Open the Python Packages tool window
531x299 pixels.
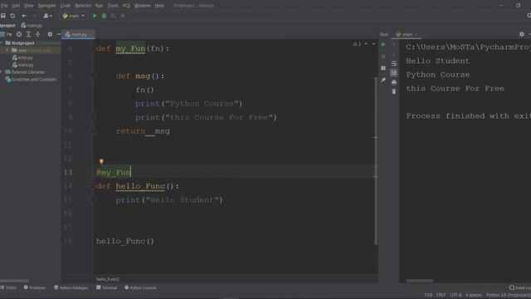71,287
